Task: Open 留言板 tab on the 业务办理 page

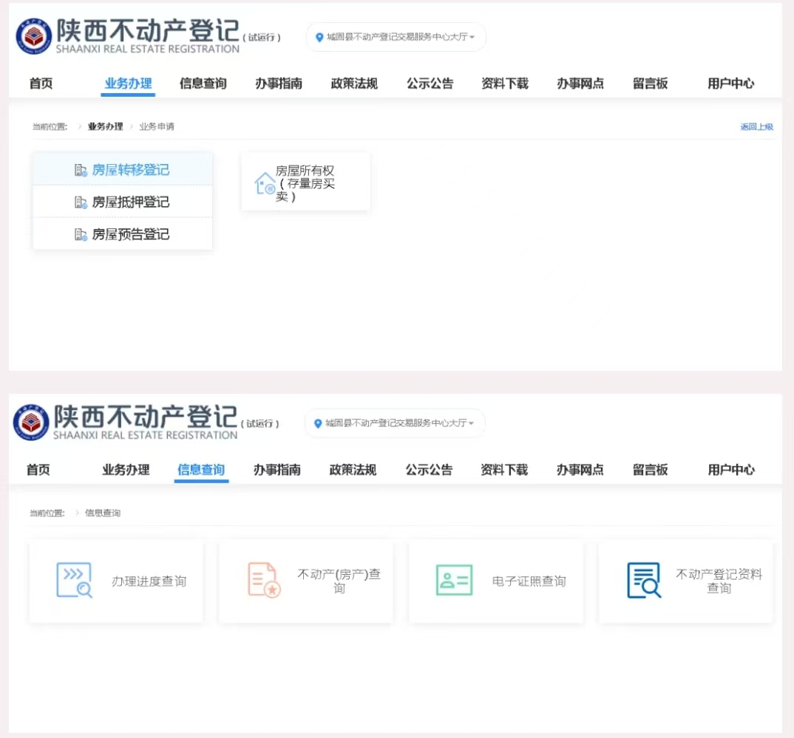Action: click(650, 83)
